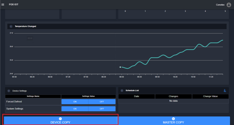Turn Forced Defrost ON

pyautogui.click(x=75, y=102)
